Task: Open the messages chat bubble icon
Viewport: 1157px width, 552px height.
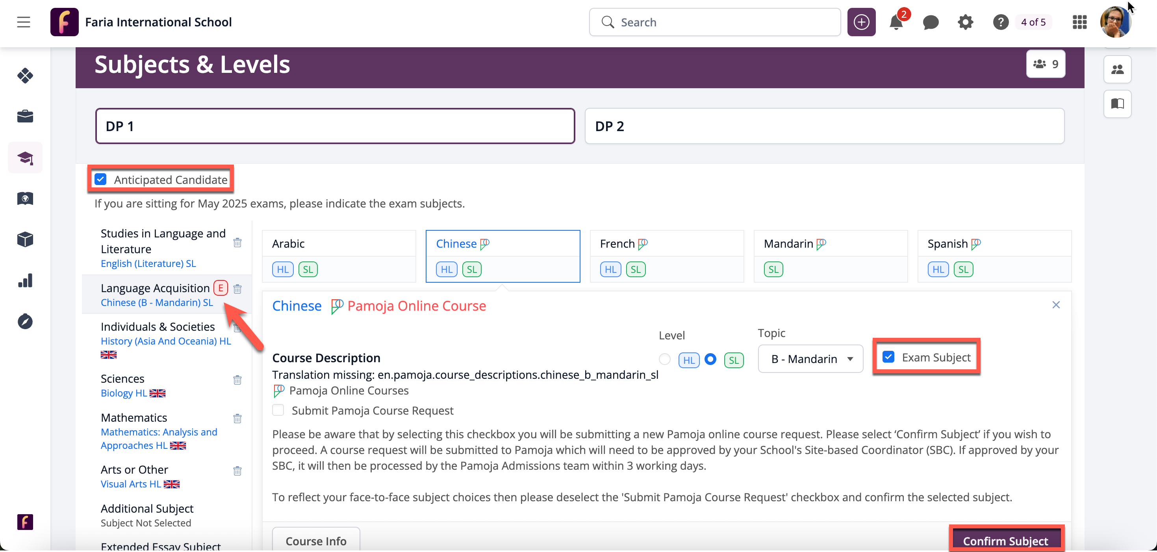Action: [x=930, y=22]
